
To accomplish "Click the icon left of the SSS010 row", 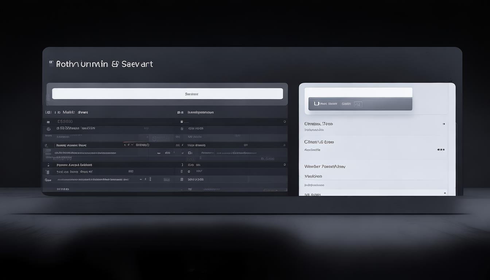I will pos(48,122).
